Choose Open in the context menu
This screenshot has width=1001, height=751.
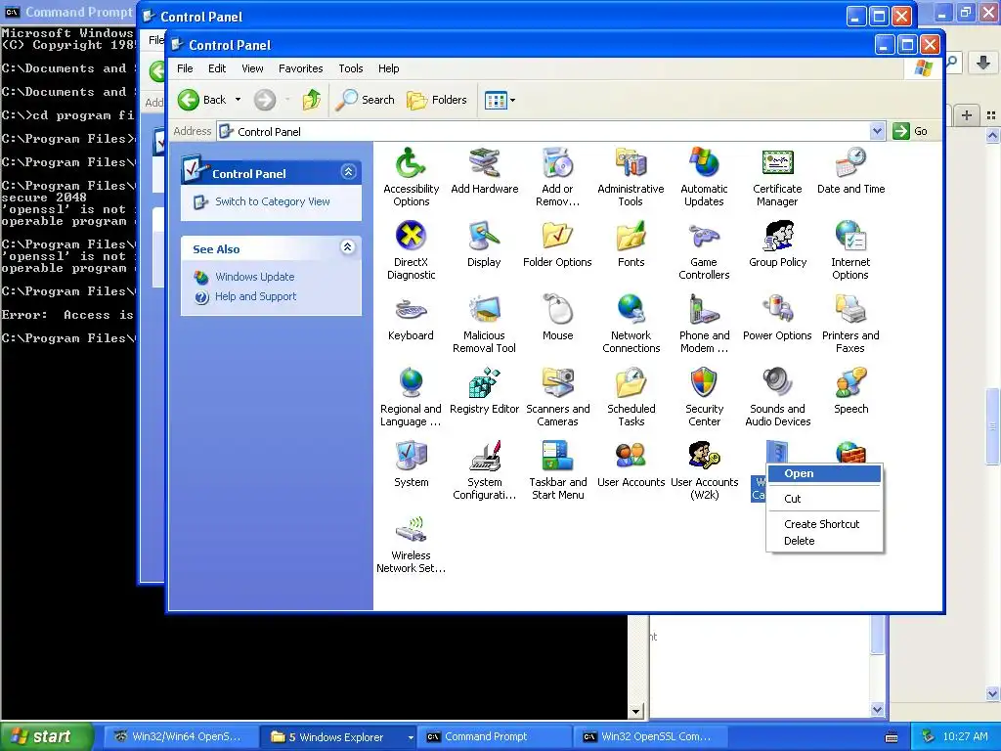[824, 474]
